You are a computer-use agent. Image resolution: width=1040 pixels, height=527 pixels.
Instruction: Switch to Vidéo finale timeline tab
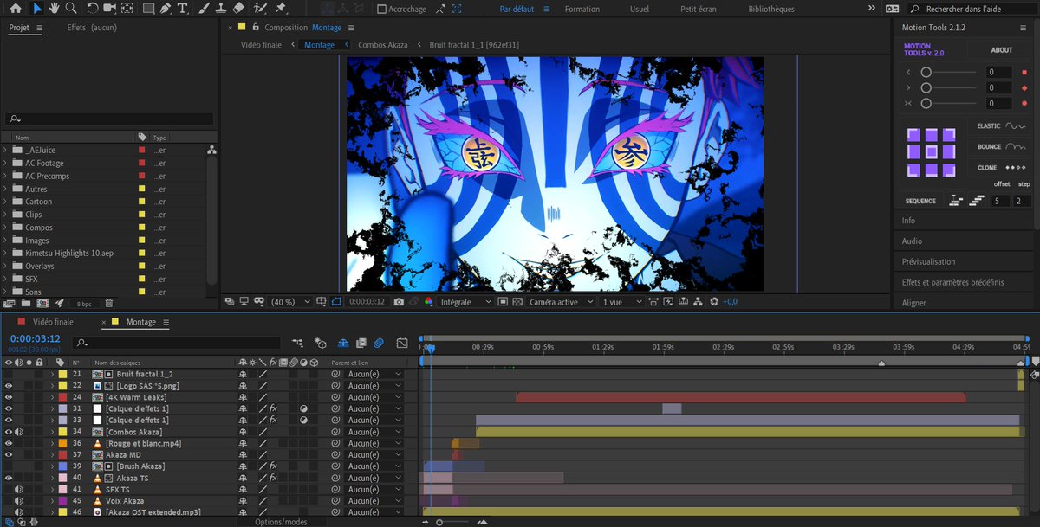[51, 322]
